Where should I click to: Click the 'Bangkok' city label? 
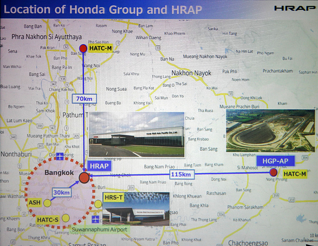pos(59,173)
